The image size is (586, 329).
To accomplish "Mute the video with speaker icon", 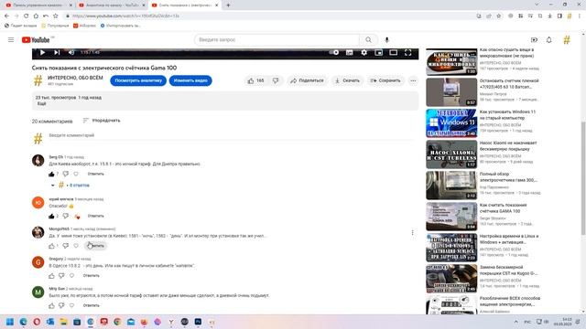I will 71,53.
